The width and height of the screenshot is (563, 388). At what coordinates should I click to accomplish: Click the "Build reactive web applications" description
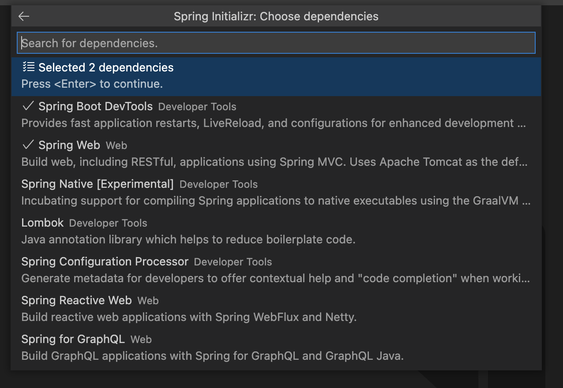(x=189, y=317)
